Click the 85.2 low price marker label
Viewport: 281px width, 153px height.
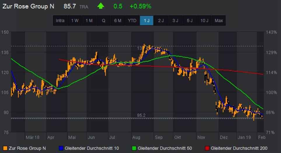141,115
